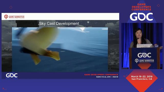
Task: Click the 'Sky Cast Development' slide title
Action: tap(59, 24)
